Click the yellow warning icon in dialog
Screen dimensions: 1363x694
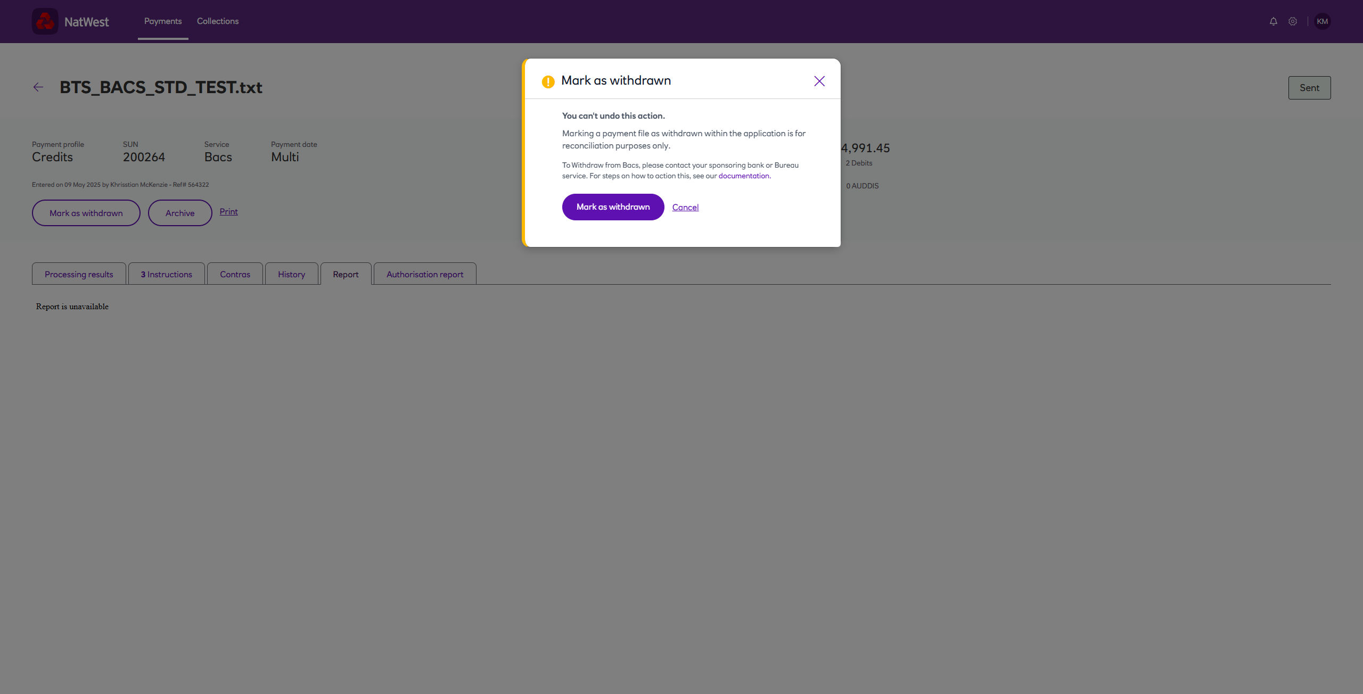[548, 81]
